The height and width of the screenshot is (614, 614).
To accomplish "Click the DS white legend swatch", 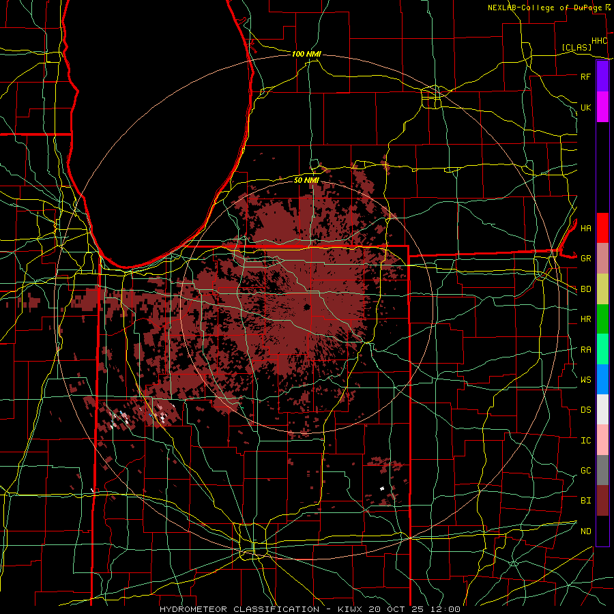I will click(x=602, y=409).
